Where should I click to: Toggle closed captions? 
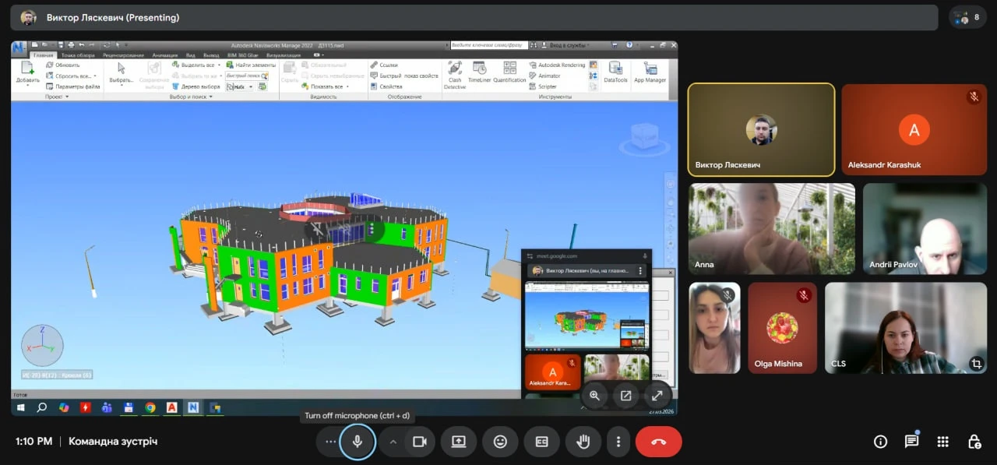coord(541,442)
